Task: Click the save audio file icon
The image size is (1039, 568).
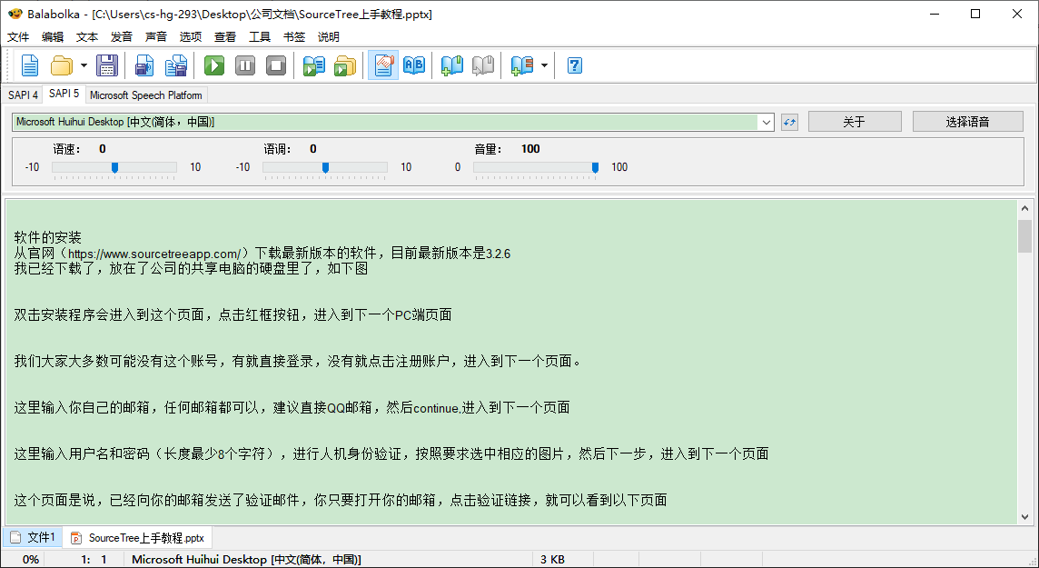Action: point(143,65)
